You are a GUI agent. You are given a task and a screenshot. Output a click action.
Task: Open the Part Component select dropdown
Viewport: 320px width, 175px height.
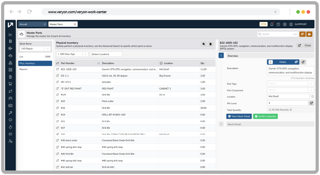290,90
